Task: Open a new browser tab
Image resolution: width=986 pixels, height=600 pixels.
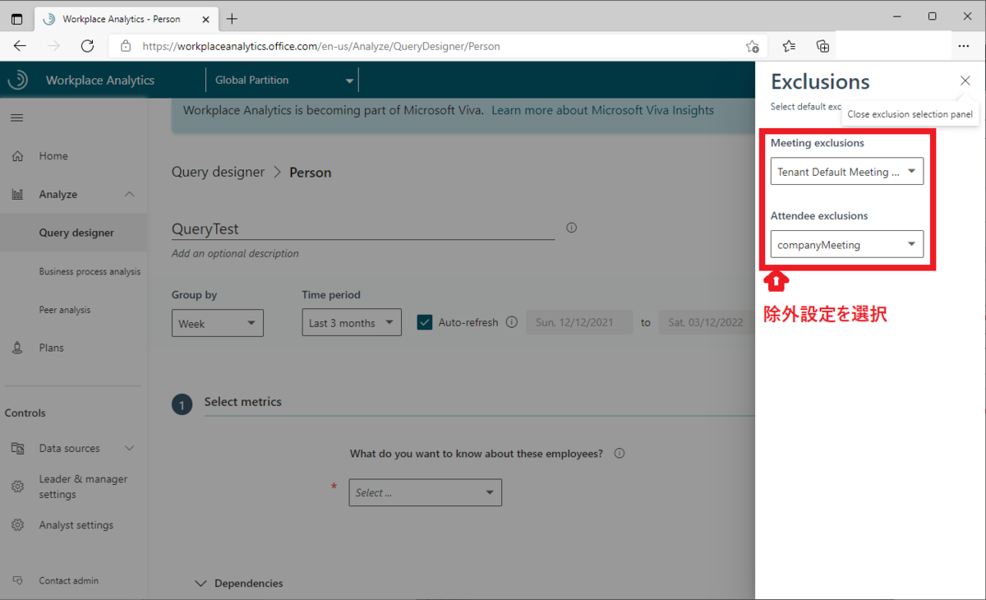Action: [232, 18]
